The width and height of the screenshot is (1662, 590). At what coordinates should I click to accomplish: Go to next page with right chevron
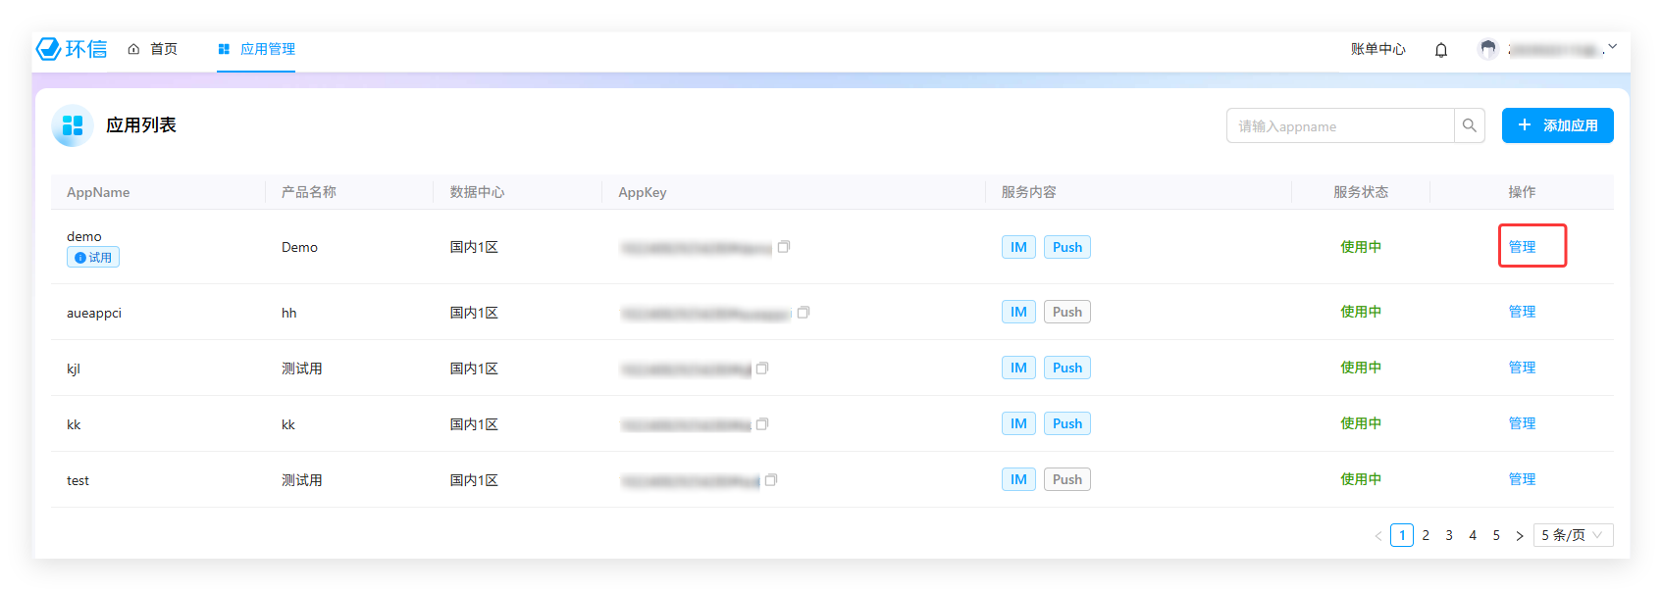click(x=1520, y=536)
